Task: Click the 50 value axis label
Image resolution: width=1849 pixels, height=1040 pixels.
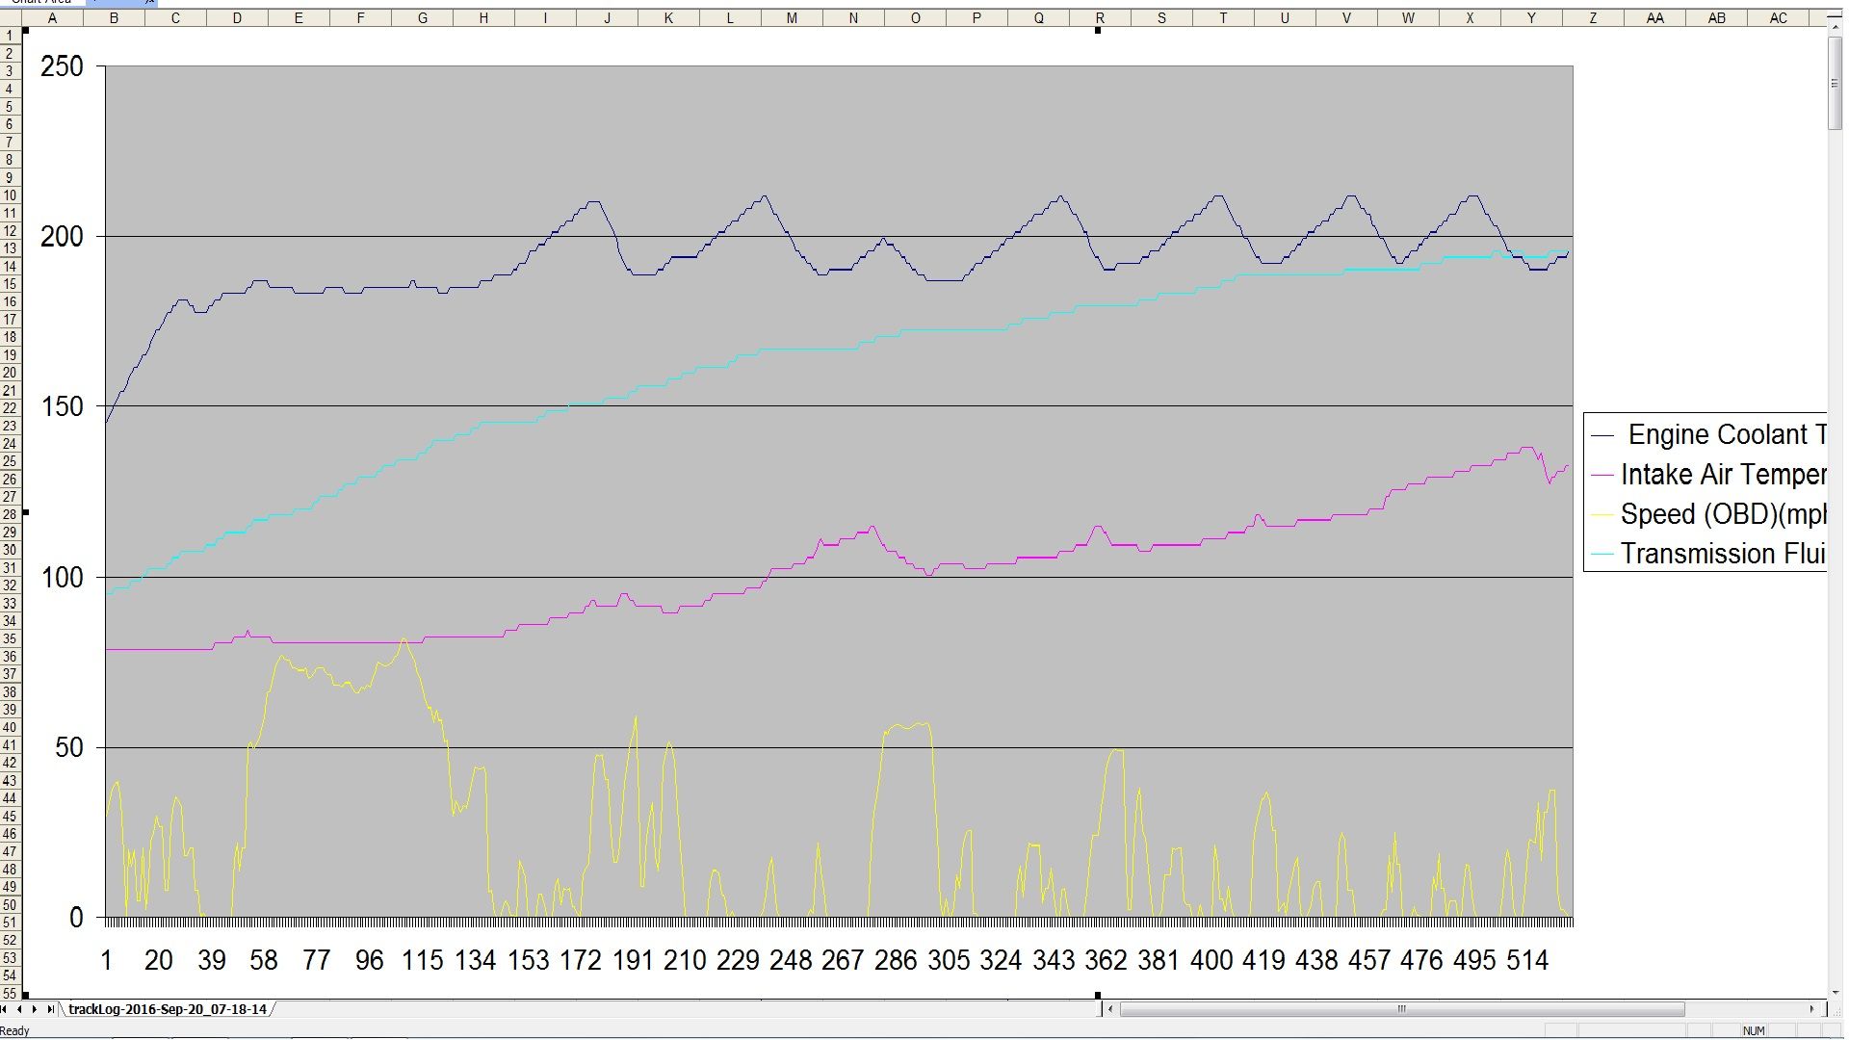Action: coord(68,747)
